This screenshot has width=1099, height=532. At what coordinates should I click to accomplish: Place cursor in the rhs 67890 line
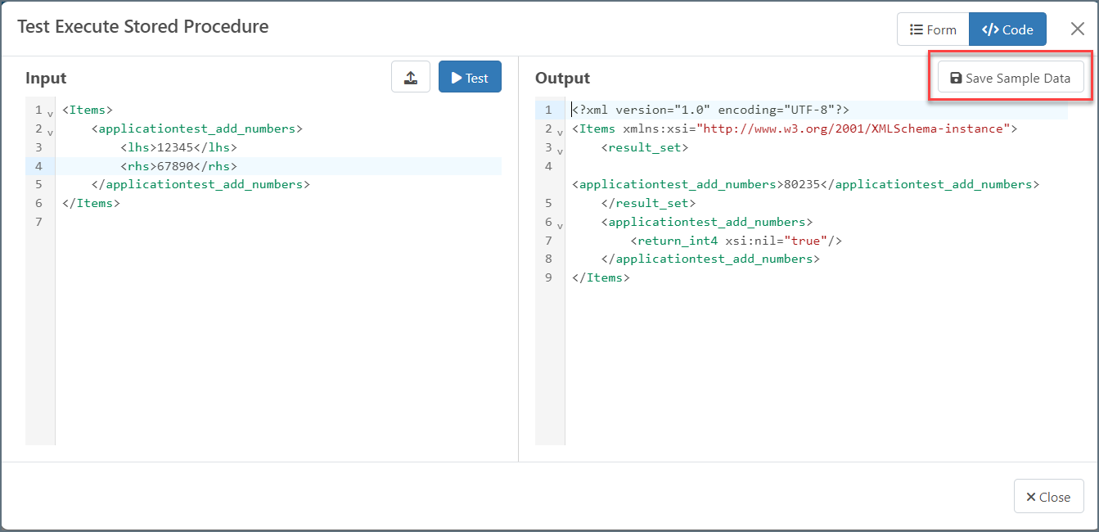[178, 166]
